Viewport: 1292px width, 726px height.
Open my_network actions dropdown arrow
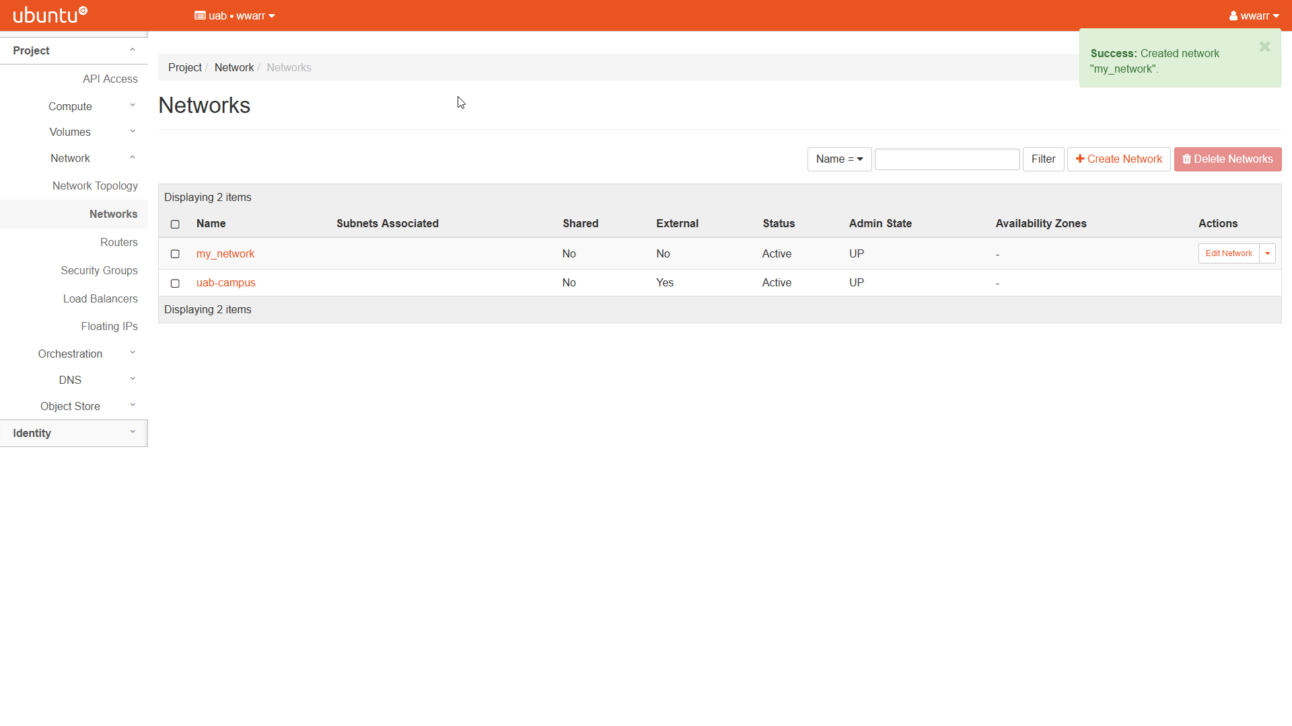click(x=1267, y=253)
